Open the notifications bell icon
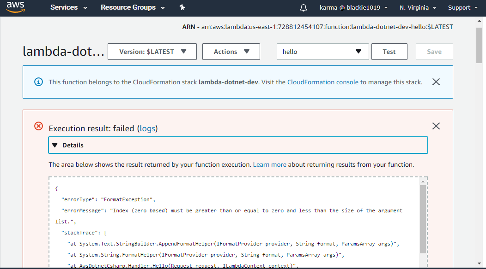Screen dimensions: 486x269 click(304, 8)
